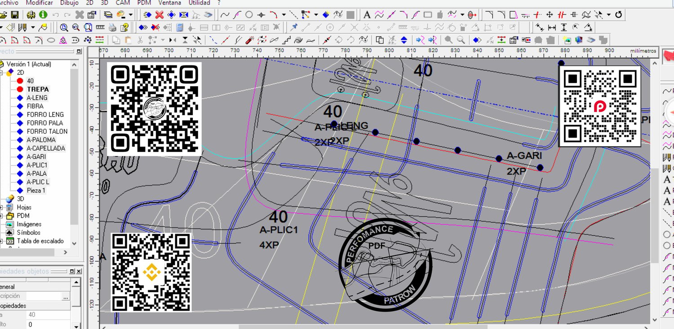674x329 pixels.
Task: Select the spline curve drawing tool
Action: (x=225, y=15)
